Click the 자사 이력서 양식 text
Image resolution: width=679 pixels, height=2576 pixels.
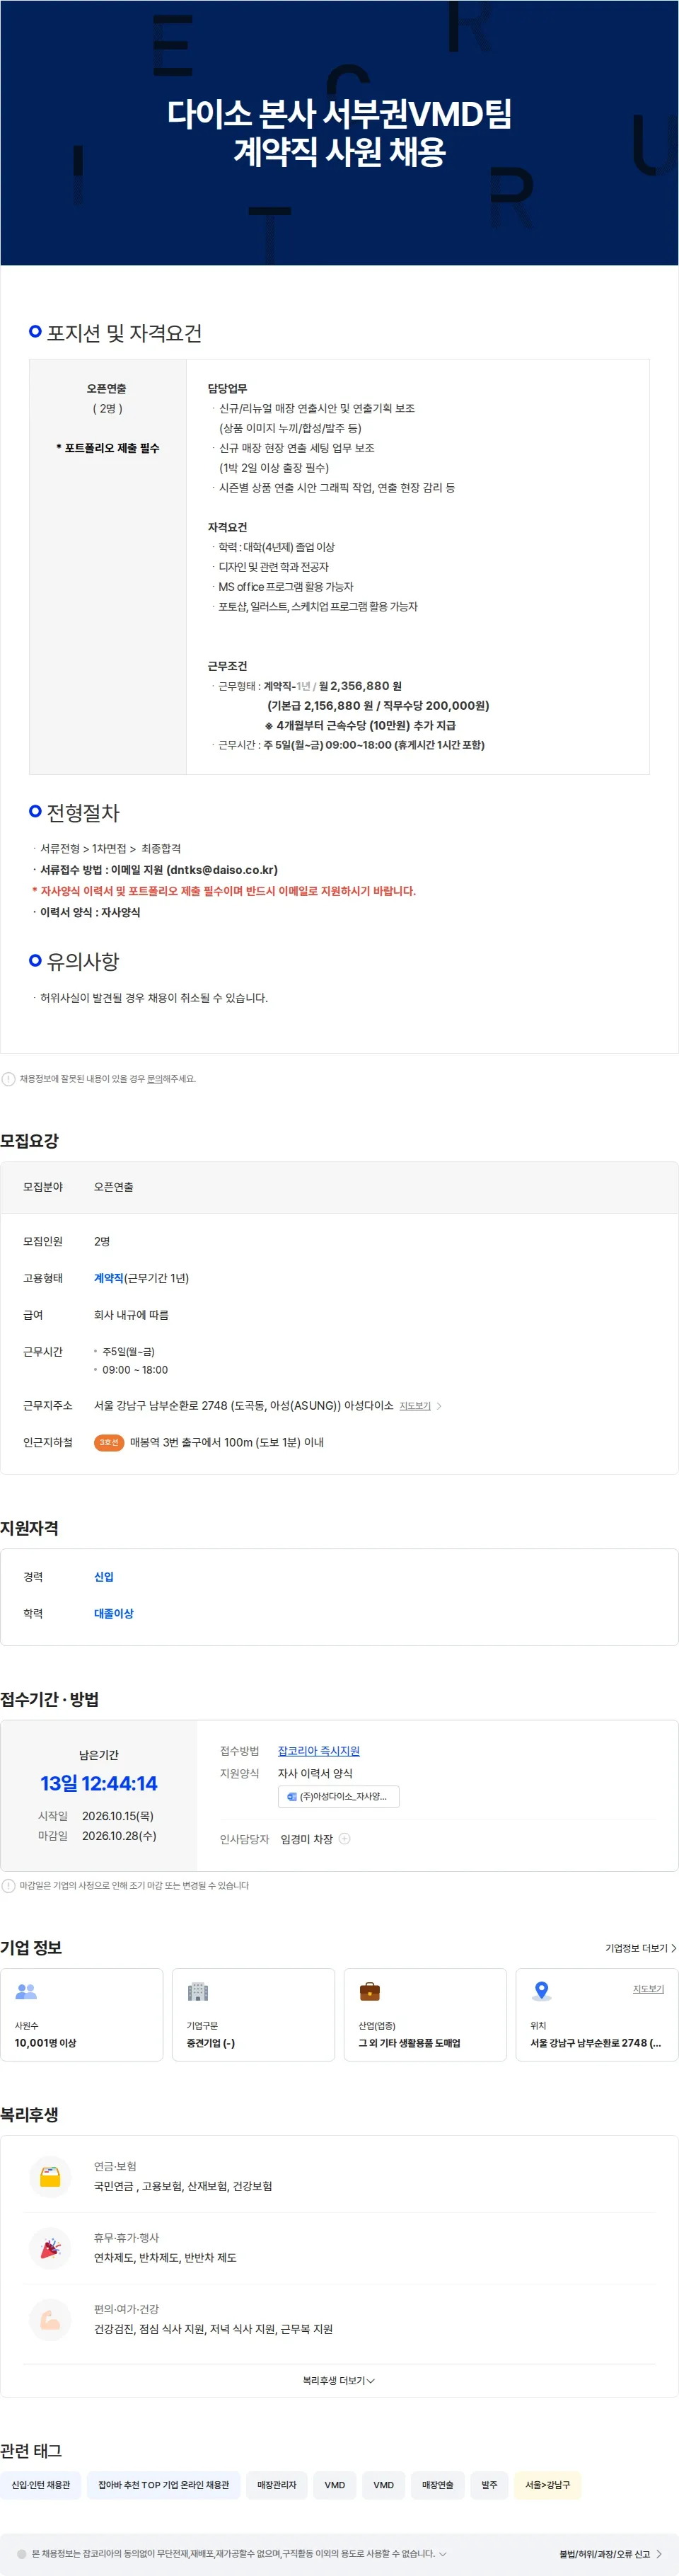click(315, 1773)
